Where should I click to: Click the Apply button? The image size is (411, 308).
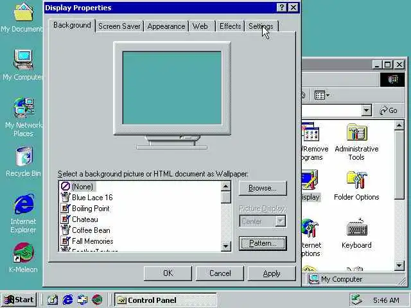[272, 273]
